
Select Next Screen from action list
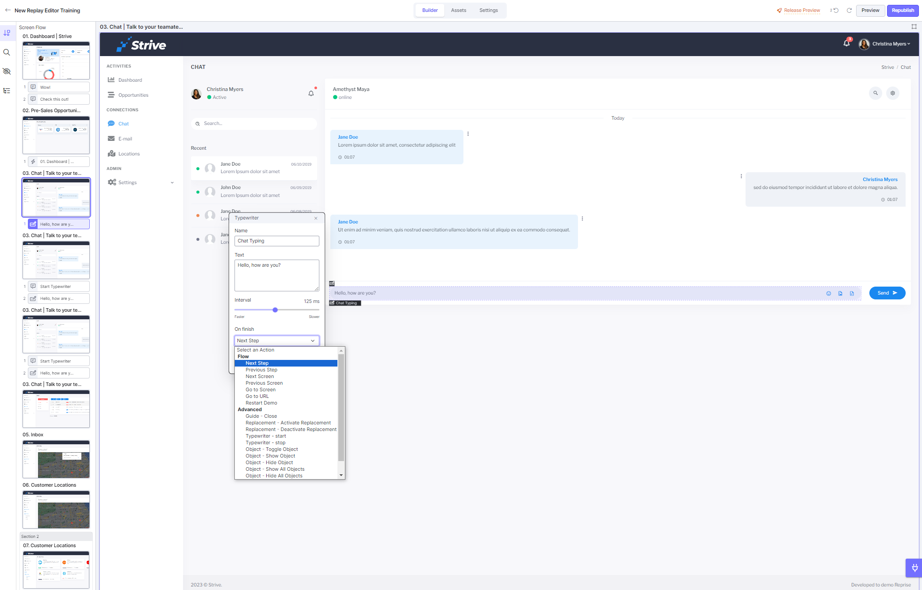coord(260,376)
